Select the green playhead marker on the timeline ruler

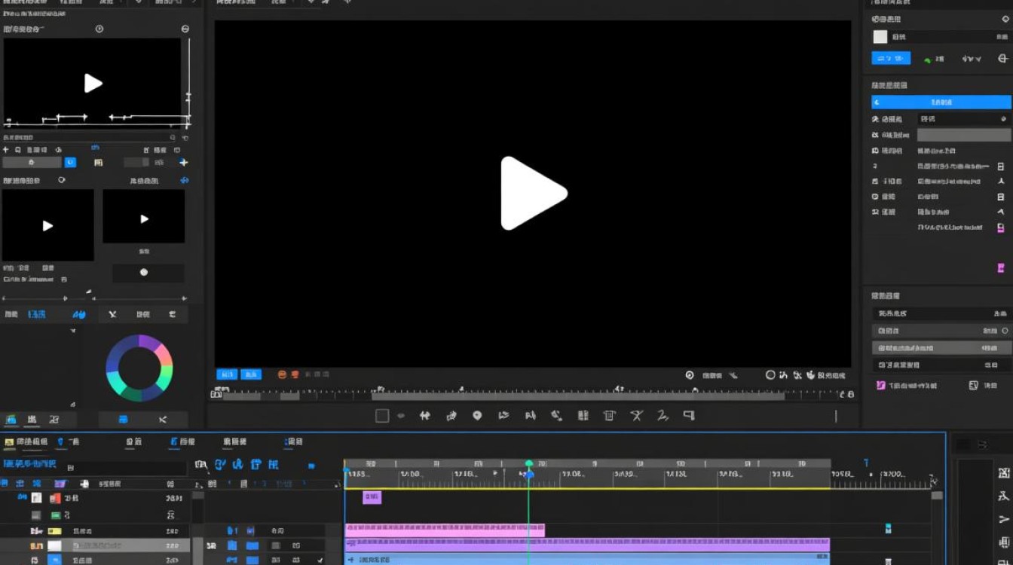(x=529, y=464)
